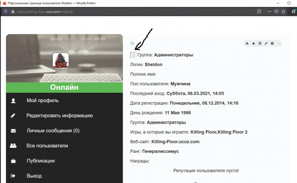Click the green check status icon
Screen dimensions: 297x183
pos(132,43)
